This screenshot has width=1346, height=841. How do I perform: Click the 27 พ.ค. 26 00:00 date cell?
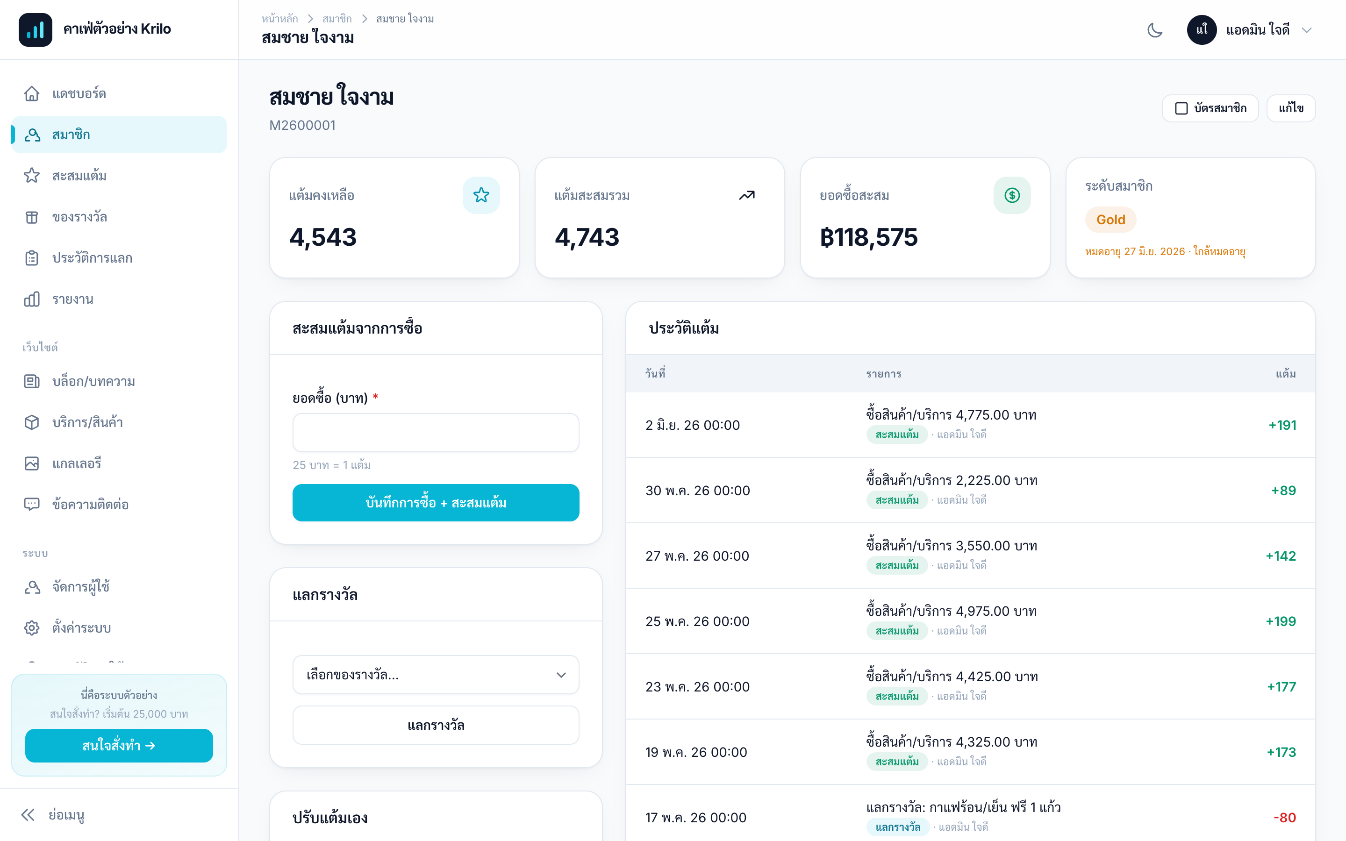(697, 556)
